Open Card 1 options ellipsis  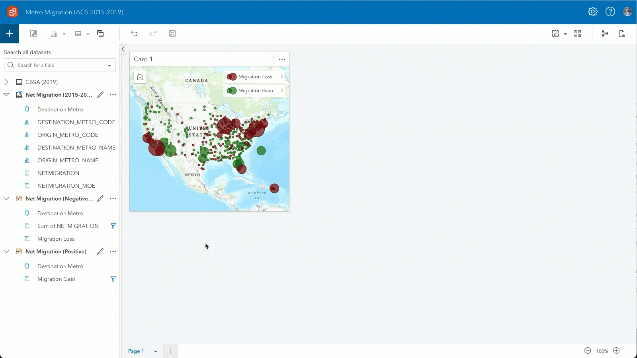(282, 59)
